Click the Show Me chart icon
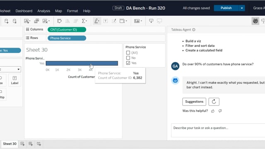 [137, 21]
